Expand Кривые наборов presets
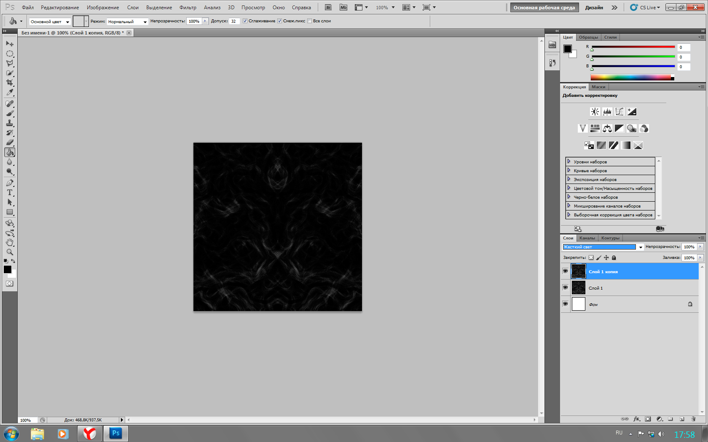 [x=569, y=170]
